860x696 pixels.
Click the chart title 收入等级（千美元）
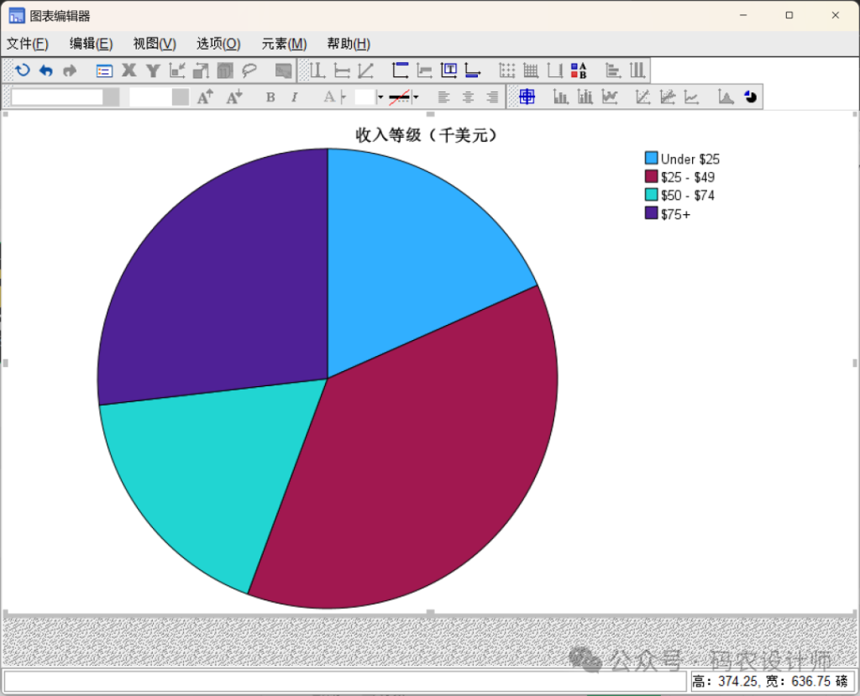pos(426,135)
